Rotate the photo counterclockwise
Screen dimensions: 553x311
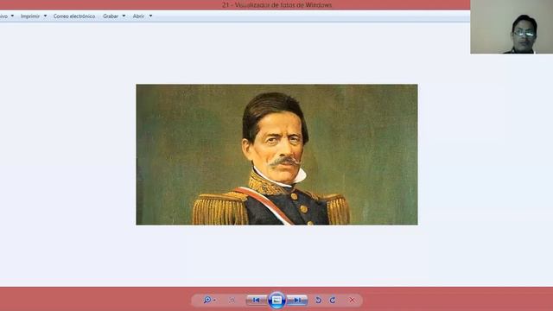(318, 300)
